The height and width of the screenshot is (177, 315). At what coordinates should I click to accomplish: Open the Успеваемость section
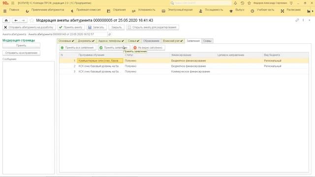pyautogui.click(x=144, y=11)
